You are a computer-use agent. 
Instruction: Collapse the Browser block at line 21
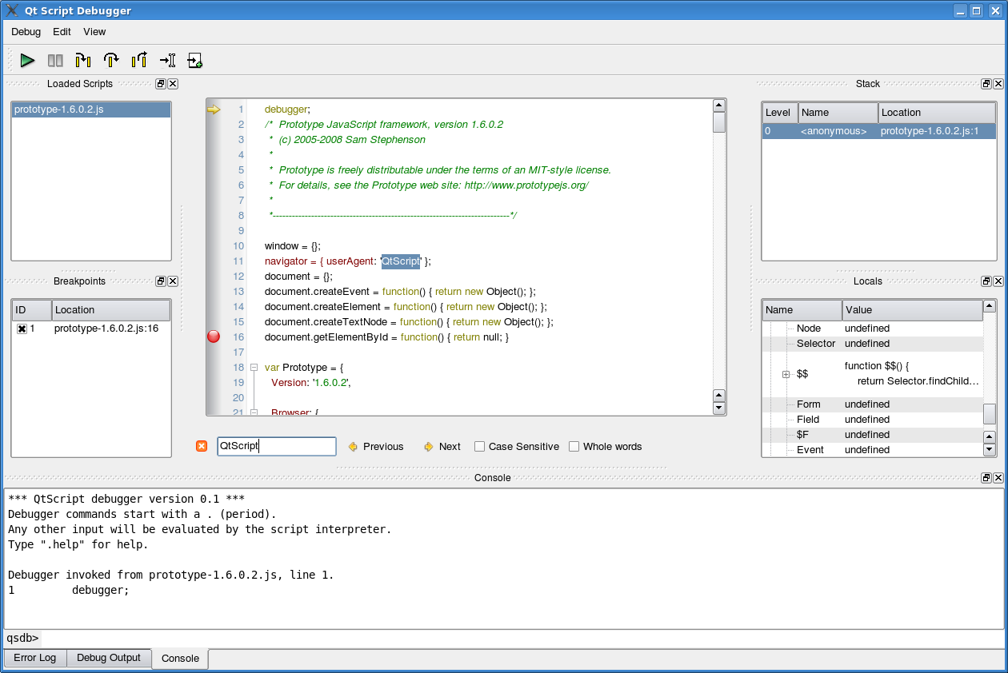coord(253,411)
